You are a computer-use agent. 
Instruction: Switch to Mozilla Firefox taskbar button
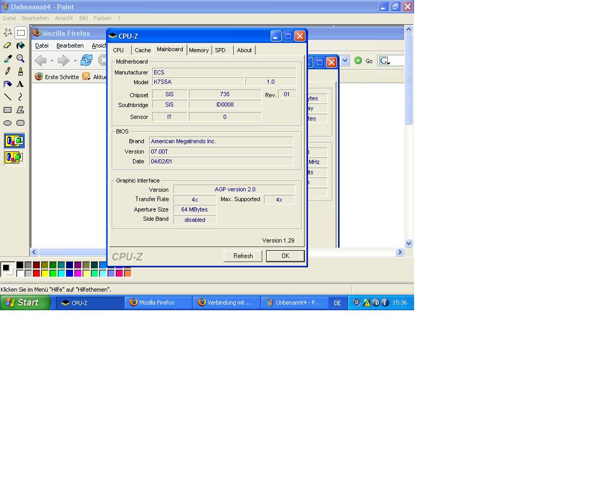pos(158,302)
